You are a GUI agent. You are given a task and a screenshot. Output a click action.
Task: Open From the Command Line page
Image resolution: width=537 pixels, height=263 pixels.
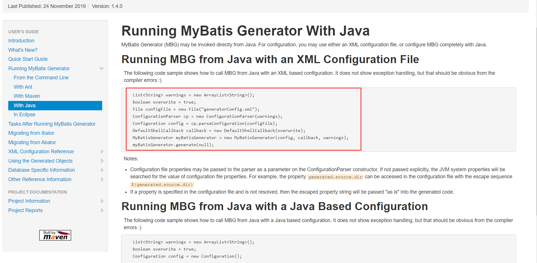point(41,78)
